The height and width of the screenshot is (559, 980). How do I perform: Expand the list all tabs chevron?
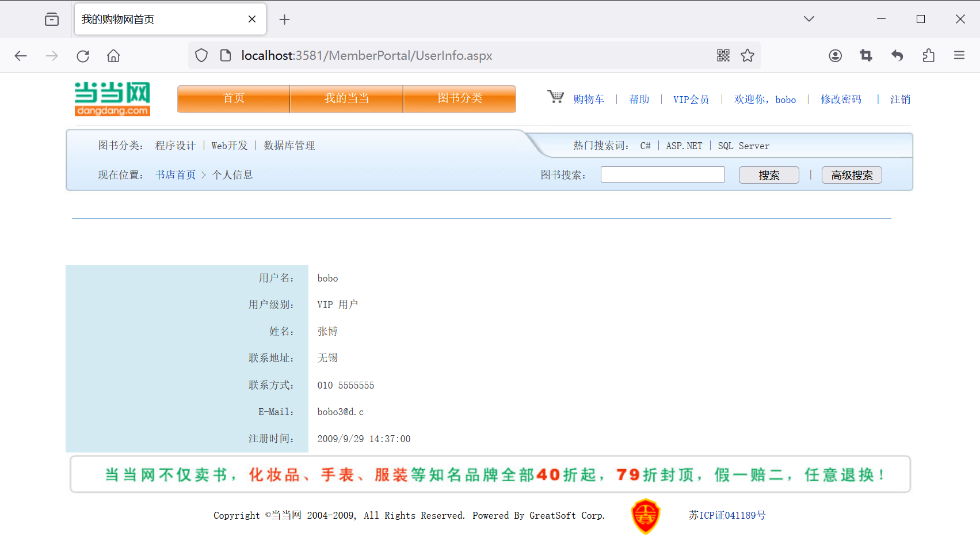(809, 19)
